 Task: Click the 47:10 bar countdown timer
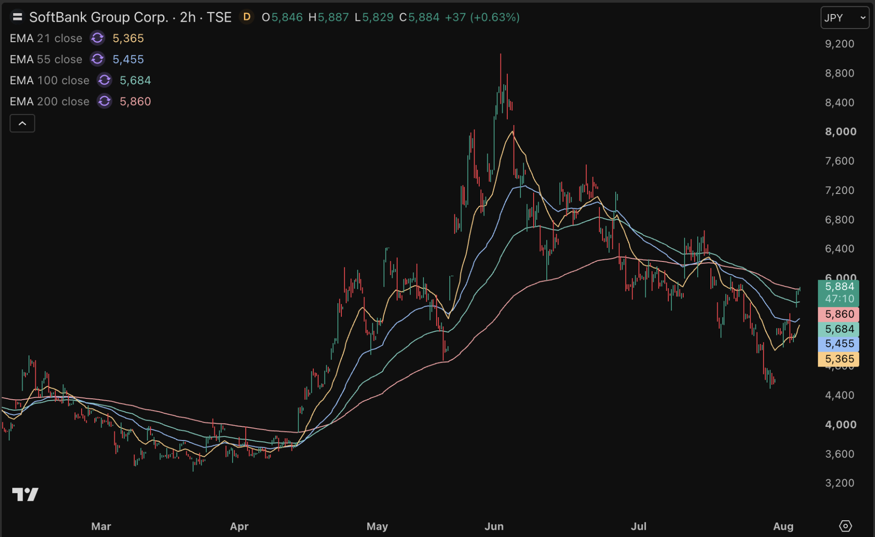pos(839,299)
